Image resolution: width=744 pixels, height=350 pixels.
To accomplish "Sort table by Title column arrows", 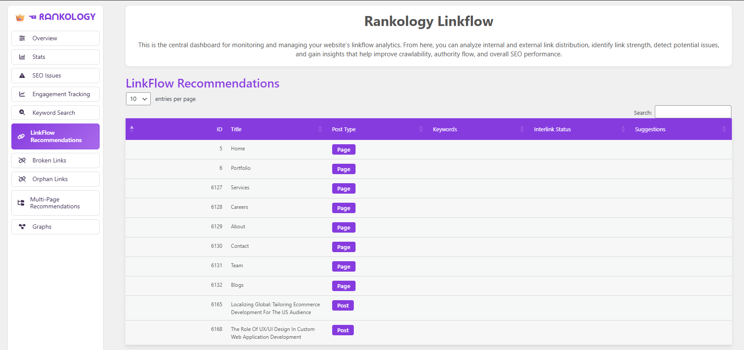I will [x=320, y=129].
